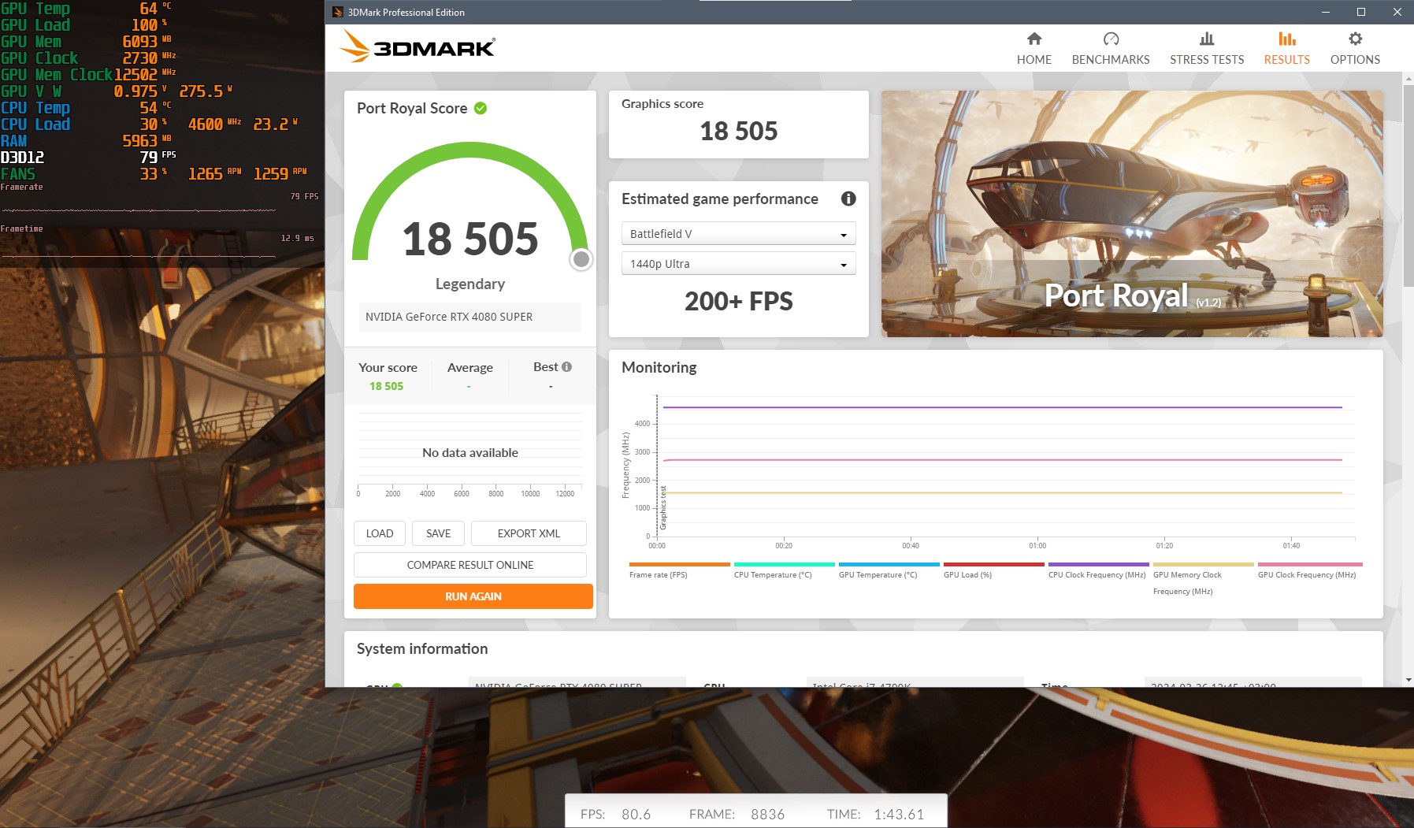Click the 200+ FPS estimate
1414x828 pixels.
(739, 301)
